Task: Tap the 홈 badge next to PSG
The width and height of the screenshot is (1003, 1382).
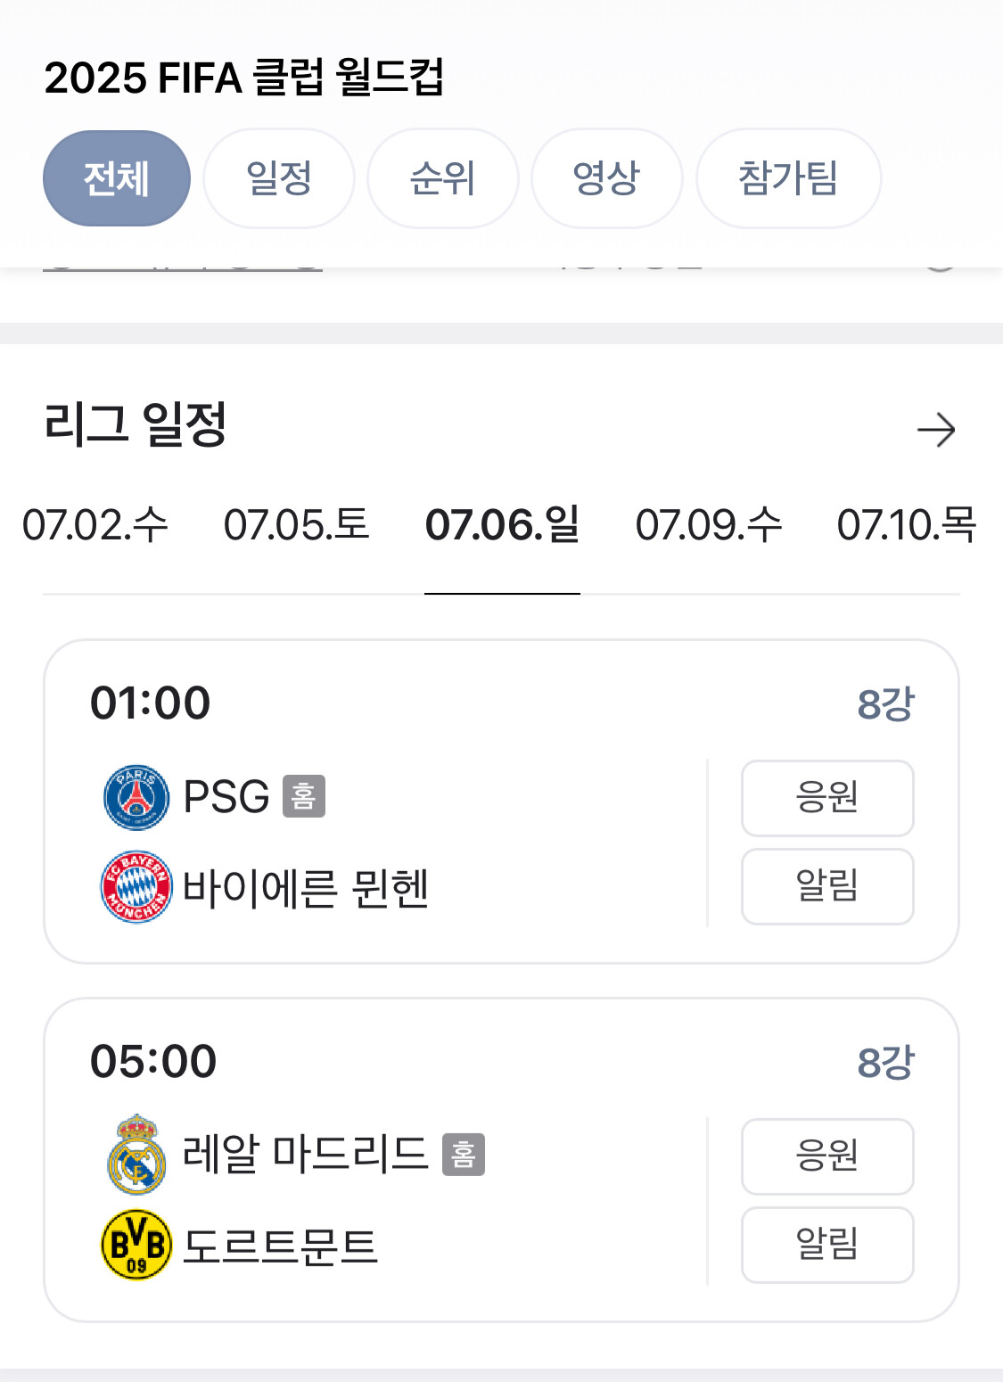Action: pyautogui.click(x=304, y=796)
